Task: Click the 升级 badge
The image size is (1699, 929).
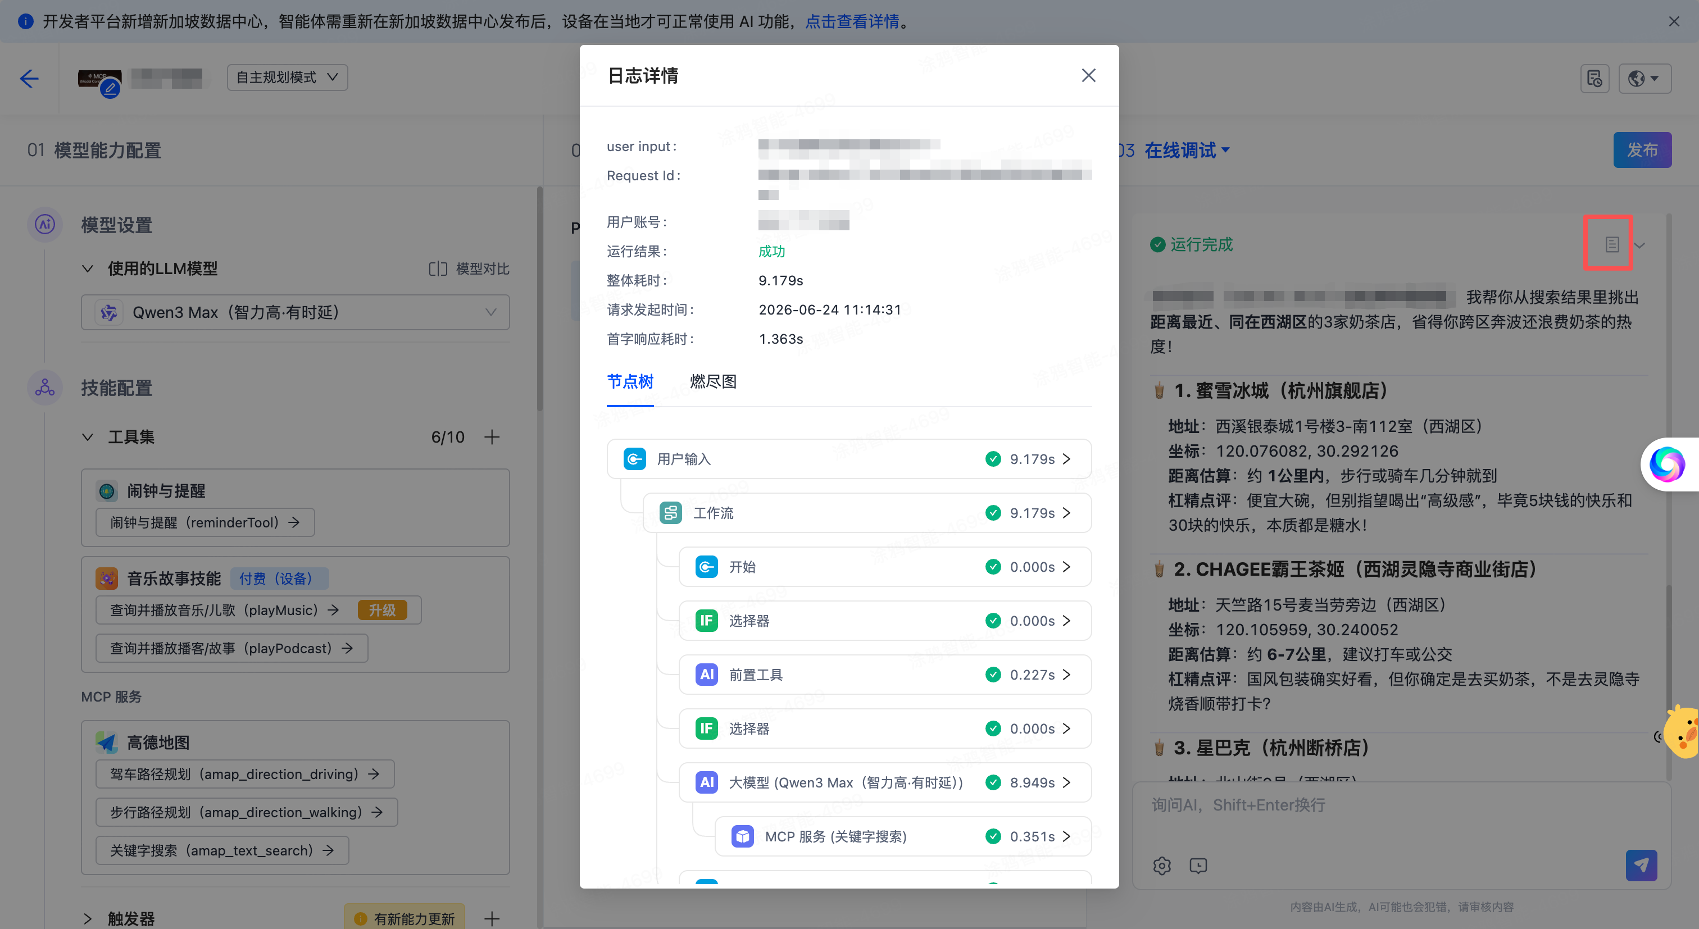Action: 383,611
